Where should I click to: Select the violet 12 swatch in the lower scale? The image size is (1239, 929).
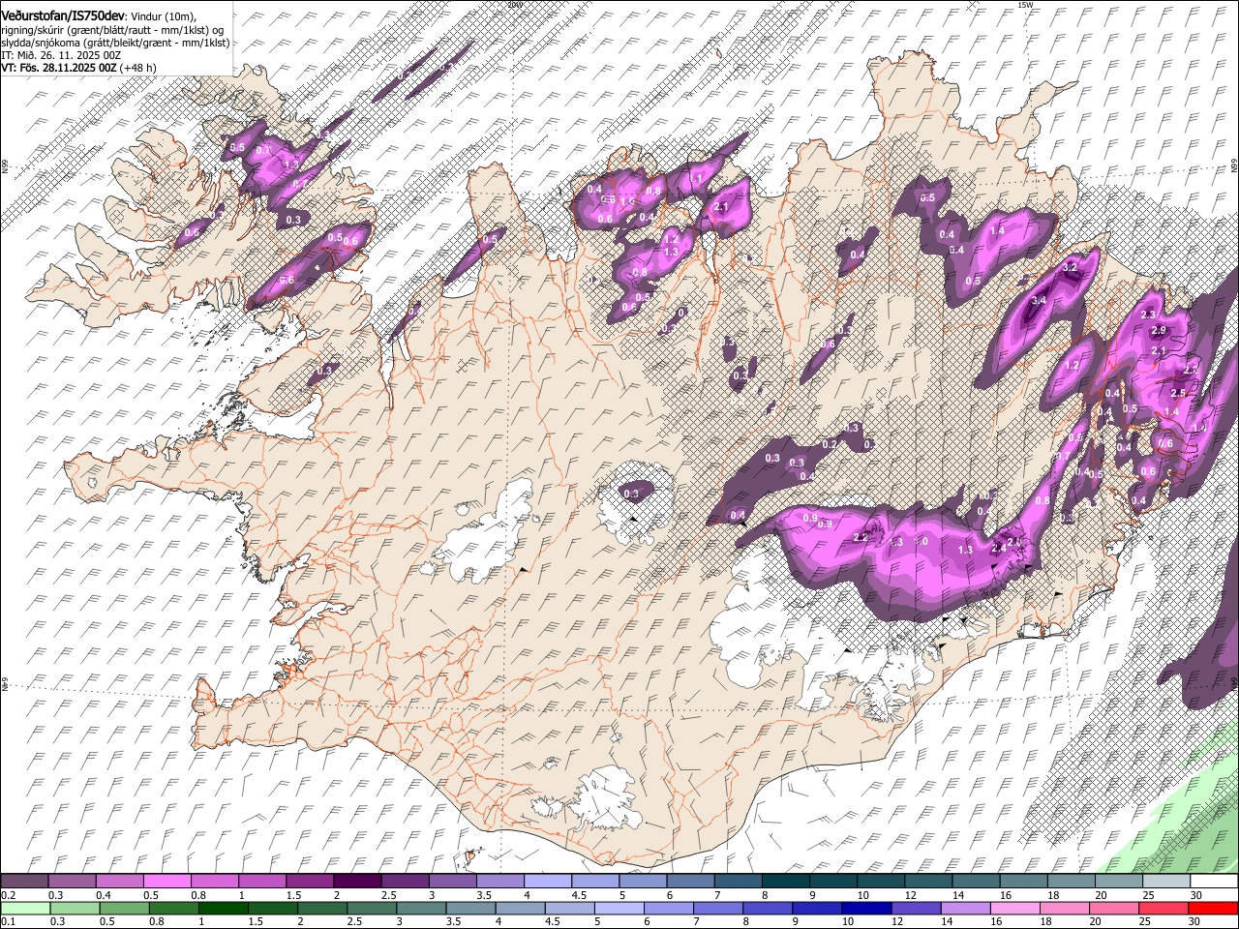tap(917, 908)
